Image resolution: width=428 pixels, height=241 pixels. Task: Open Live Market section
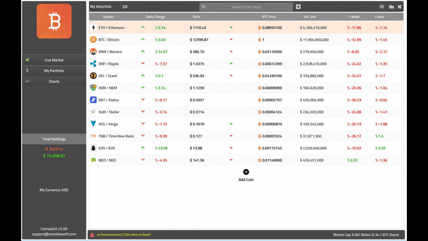coord(54,60)
